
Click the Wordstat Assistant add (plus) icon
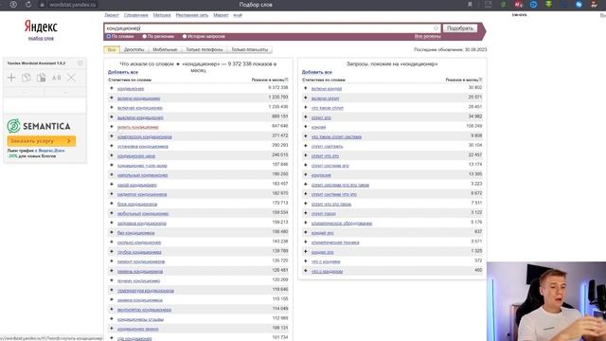coord(11,78)
